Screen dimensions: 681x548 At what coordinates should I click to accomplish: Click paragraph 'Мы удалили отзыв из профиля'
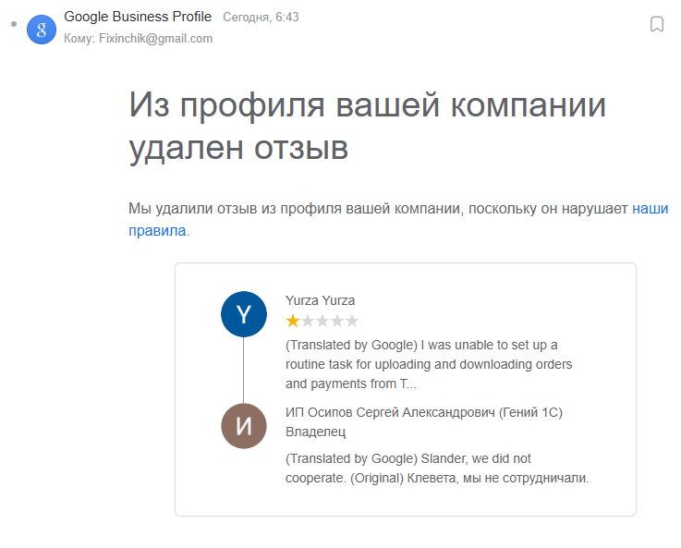398,219
